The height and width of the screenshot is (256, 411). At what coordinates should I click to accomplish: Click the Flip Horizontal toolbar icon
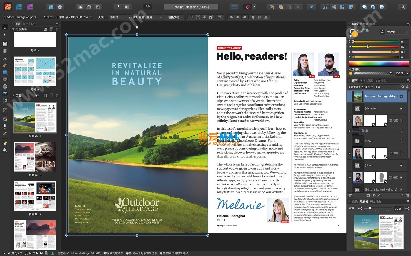325,7
